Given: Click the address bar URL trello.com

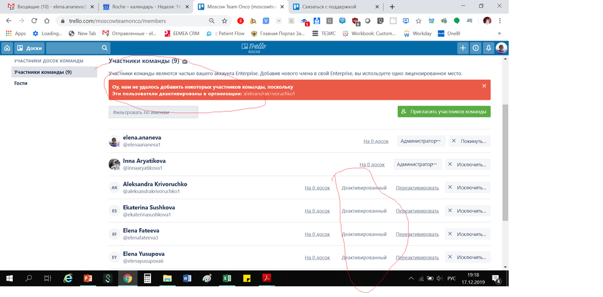Looking at the screenshot, I should (117, 21).
